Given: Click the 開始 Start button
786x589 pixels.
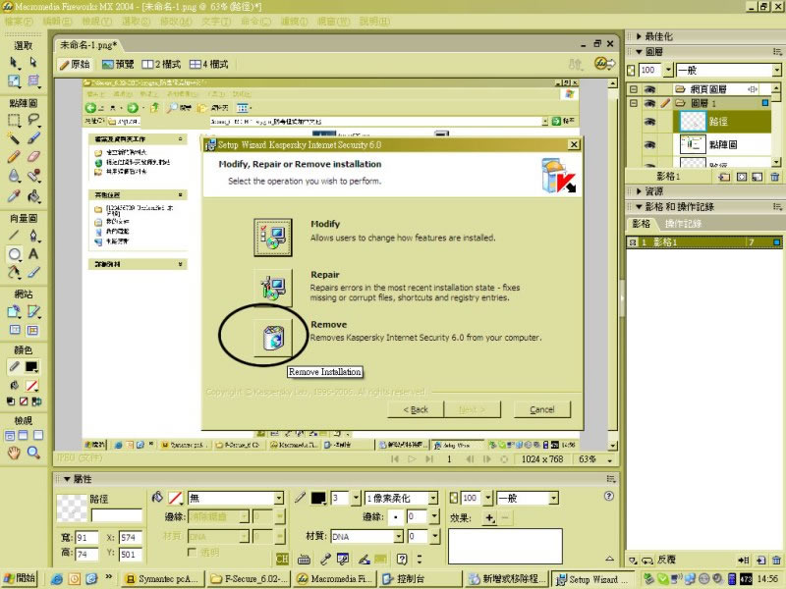Looking at the screenshot, I should tap(20, 578).
